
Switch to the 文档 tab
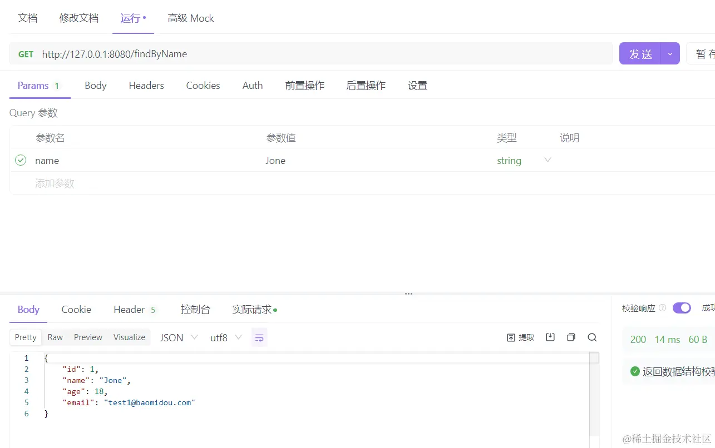click(27, 18)
